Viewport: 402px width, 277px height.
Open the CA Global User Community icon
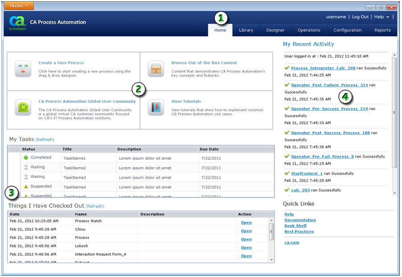(x=23, y=107)
